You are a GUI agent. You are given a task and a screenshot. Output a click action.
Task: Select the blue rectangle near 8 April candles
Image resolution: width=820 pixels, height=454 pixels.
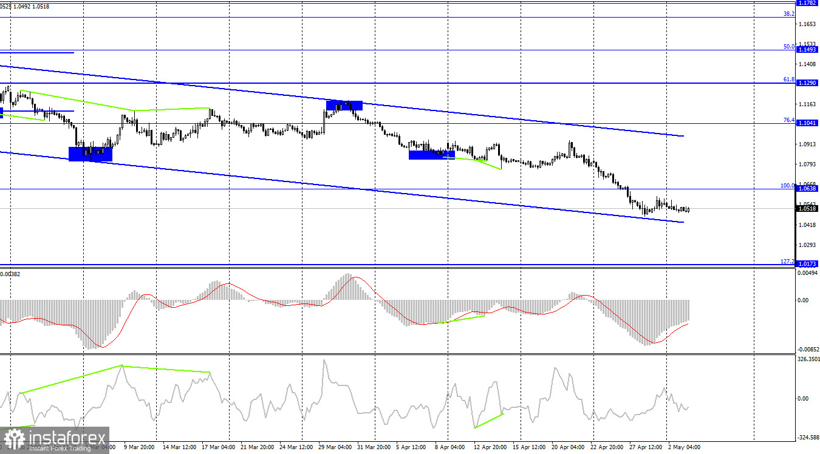click(x=432, y=155)
